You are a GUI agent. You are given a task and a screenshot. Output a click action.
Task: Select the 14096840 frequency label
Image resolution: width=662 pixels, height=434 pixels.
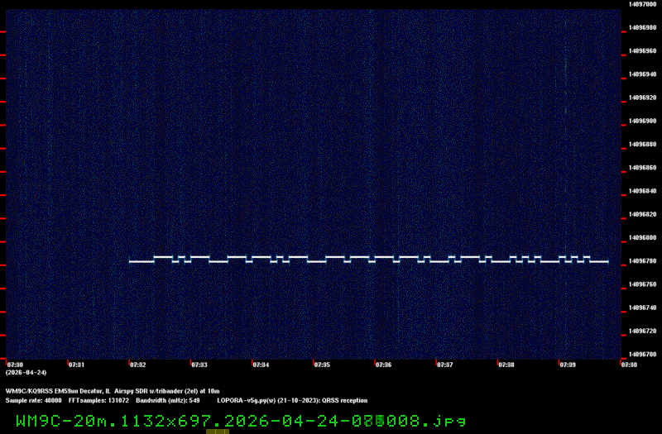click(642, 191)
